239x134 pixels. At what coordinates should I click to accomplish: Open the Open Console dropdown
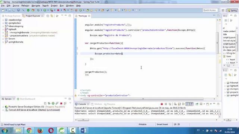point(211,104)
